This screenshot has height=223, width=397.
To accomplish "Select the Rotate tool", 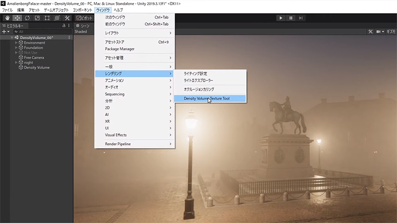I will (x=27, y=18).
